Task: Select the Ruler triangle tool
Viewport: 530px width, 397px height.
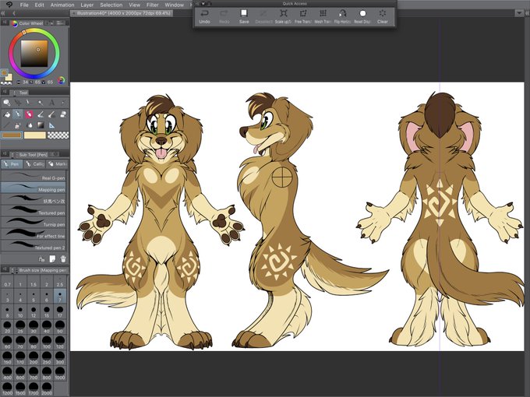Action: tap(51, 125)
